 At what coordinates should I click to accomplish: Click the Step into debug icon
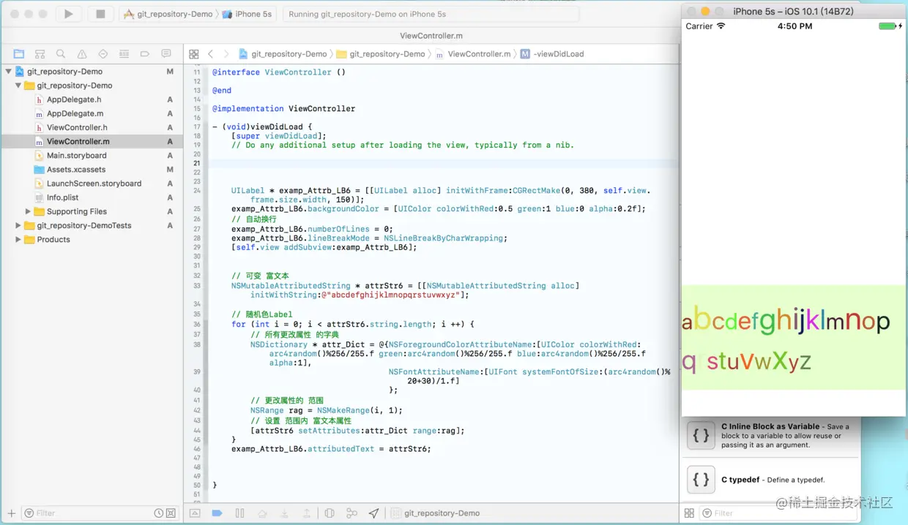pos(284,513)
